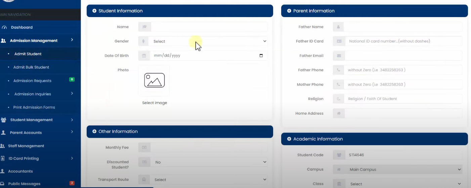This screenshot has height=188, width=471.
Task: Click the Parent Accounts person icon
Action: point(3,132)
